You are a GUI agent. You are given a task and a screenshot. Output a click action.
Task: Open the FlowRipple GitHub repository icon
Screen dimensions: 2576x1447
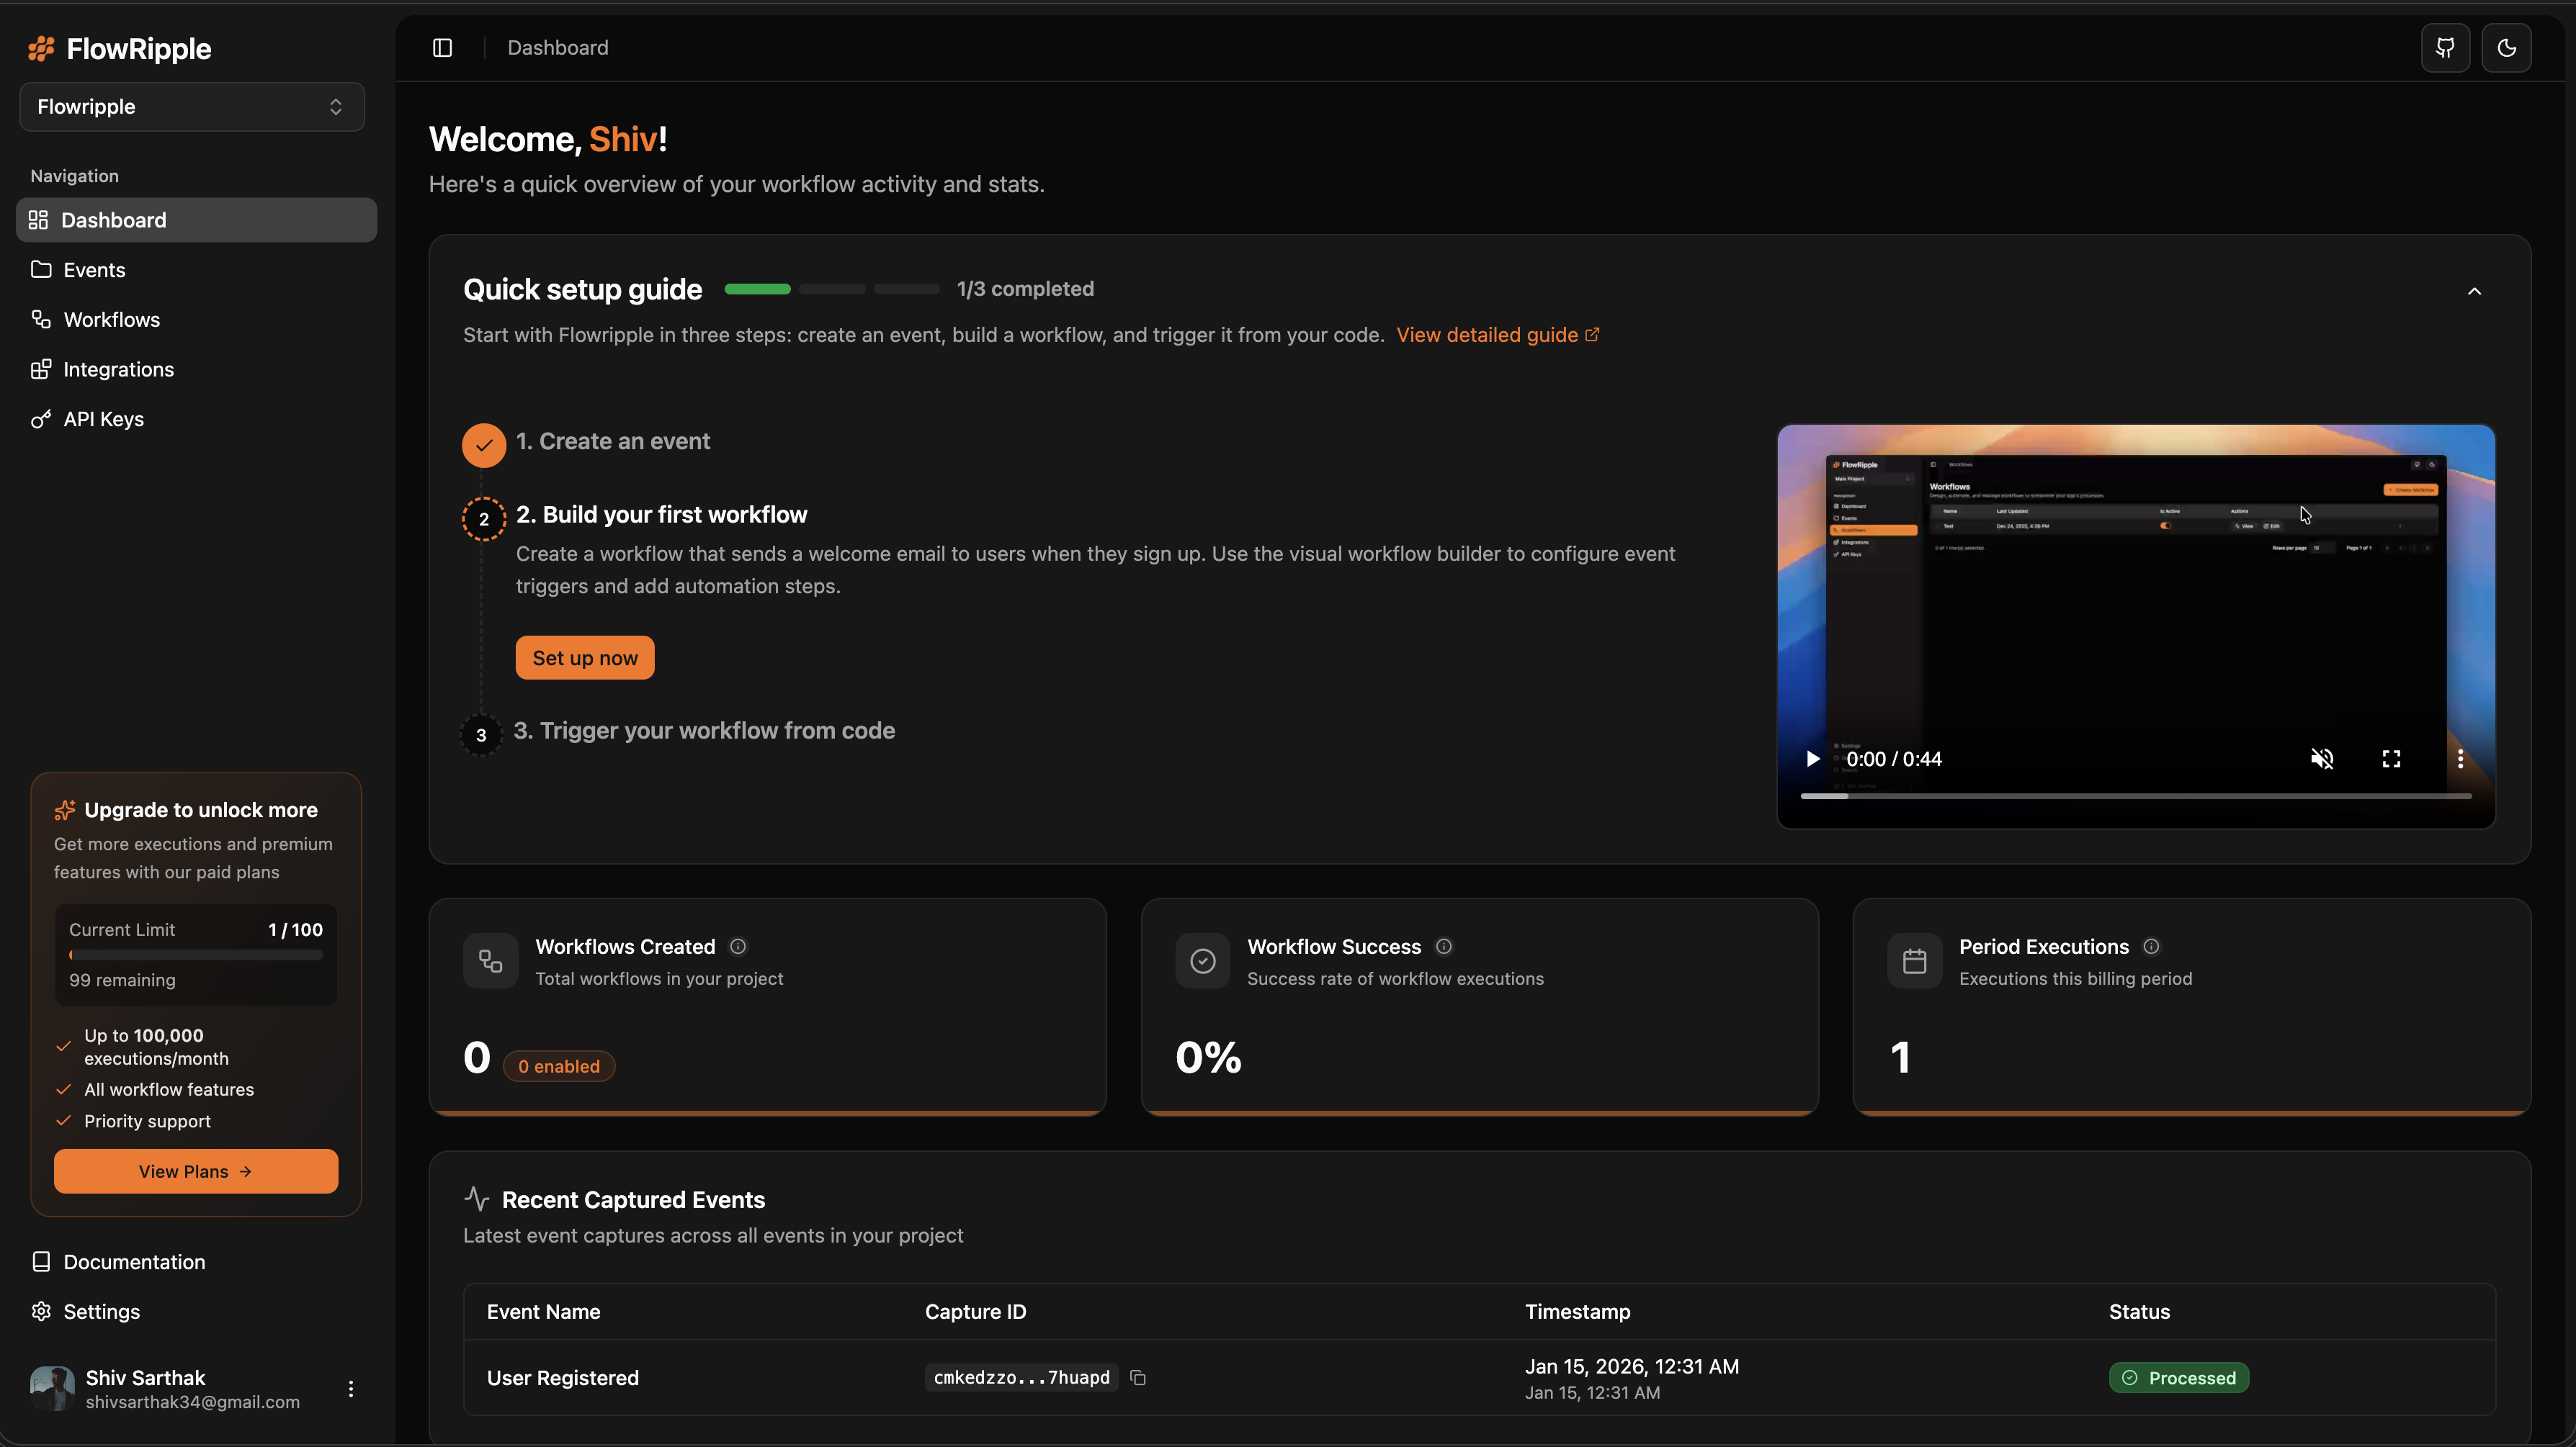(2445, 47)
